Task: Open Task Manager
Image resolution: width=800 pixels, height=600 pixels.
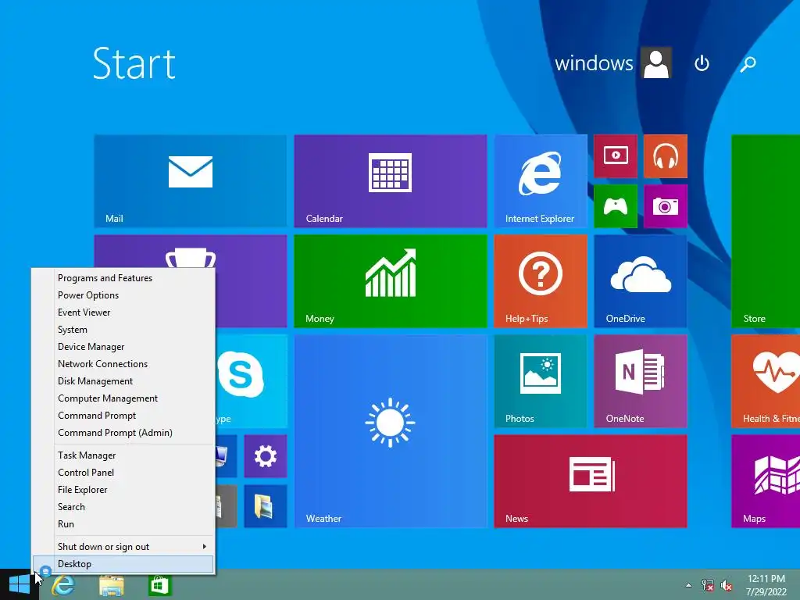Action: [x=123, y=455]
